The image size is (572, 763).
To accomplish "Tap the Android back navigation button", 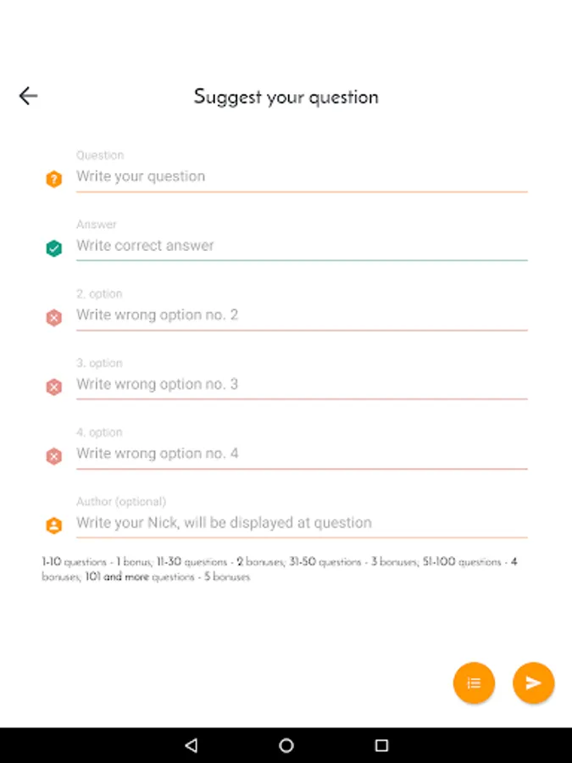I will (192, 745).
